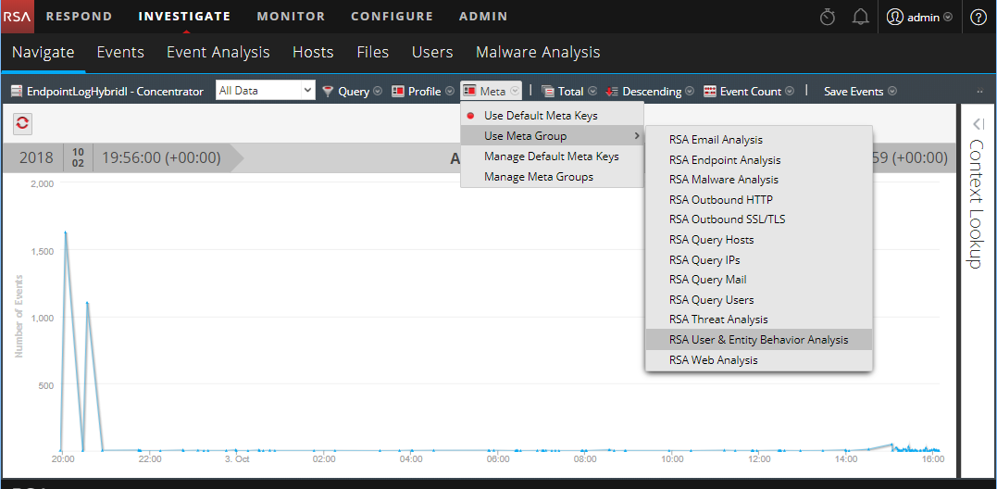Expand the Query dropdown arrow
The image size is (997, 489).
point(378,92)
